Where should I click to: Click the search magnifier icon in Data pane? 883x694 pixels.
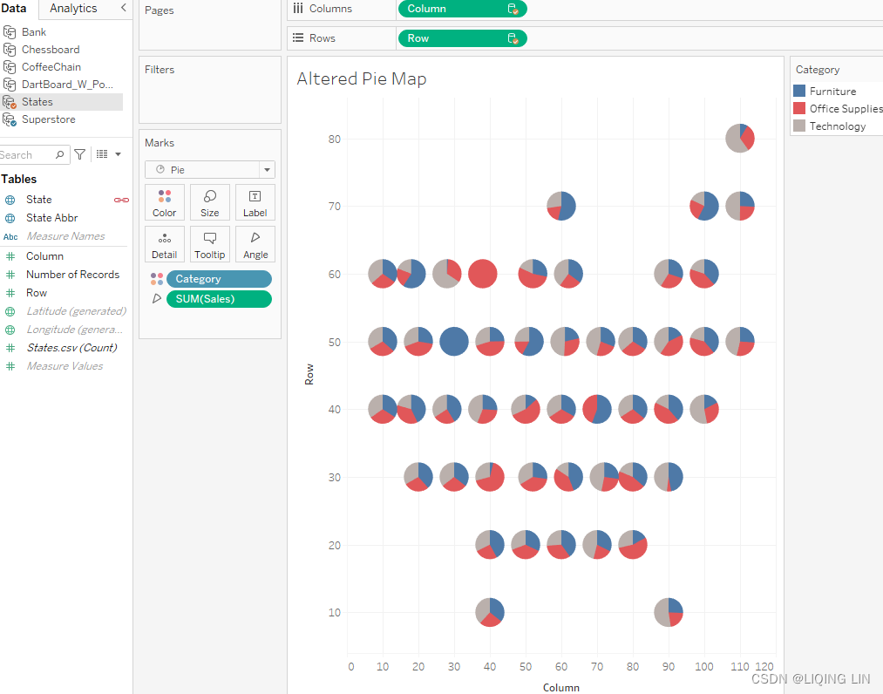[x=59, y=154]
